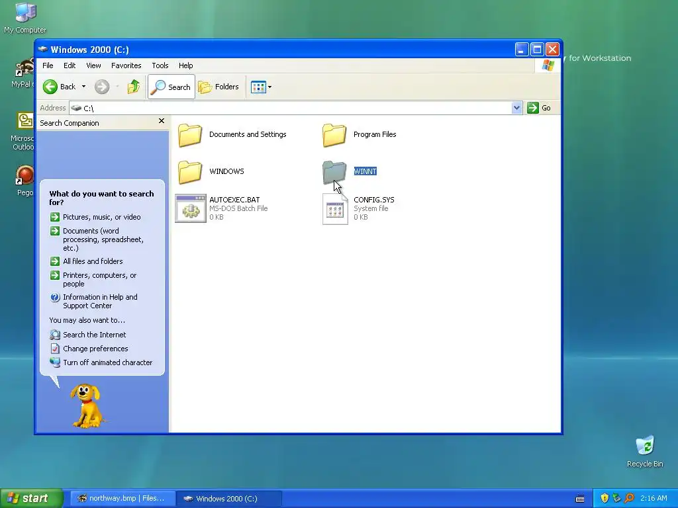Viewport: 678px width, 508px height.
Task: Search for Pictures, music, or video
Action: 101,217
